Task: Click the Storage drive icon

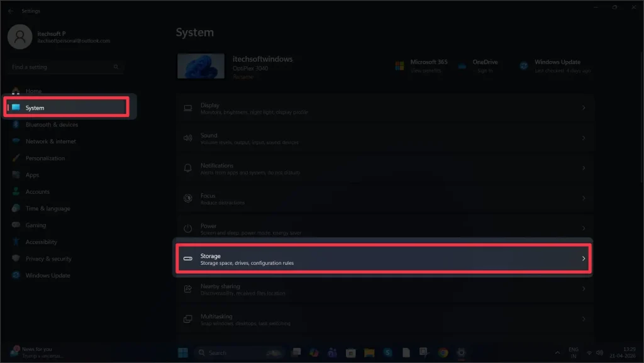Action: pos(187,259)
